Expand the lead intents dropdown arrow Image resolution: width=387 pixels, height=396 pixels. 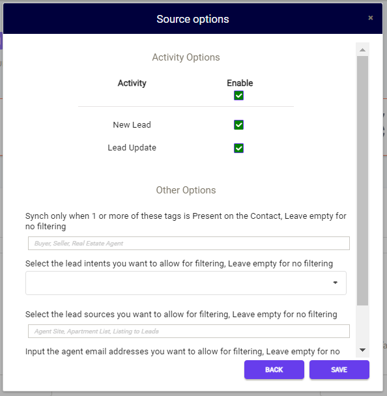(336, 283)
